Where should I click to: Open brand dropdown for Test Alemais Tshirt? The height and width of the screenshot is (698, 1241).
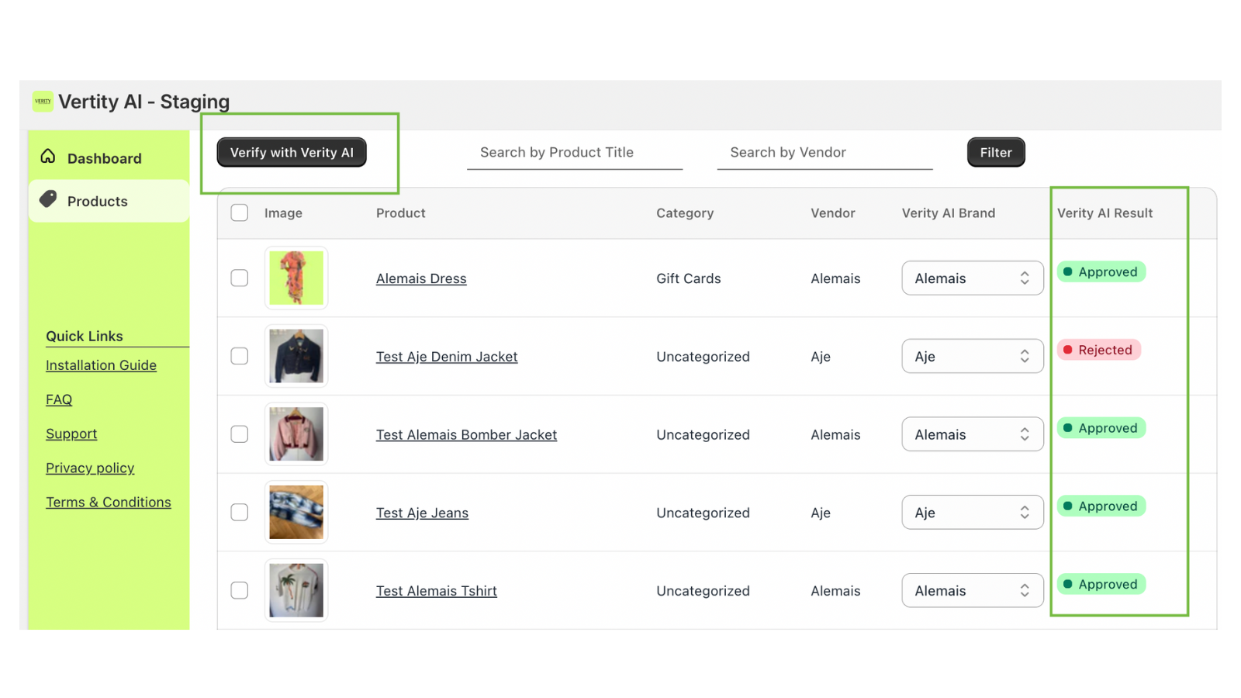[972, 590]
